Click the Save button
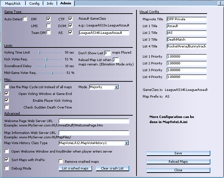 pos(178,153)
